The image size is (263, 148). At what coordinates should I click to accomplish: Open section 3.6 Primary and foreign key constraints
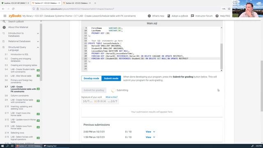click(x=21, y=81)
